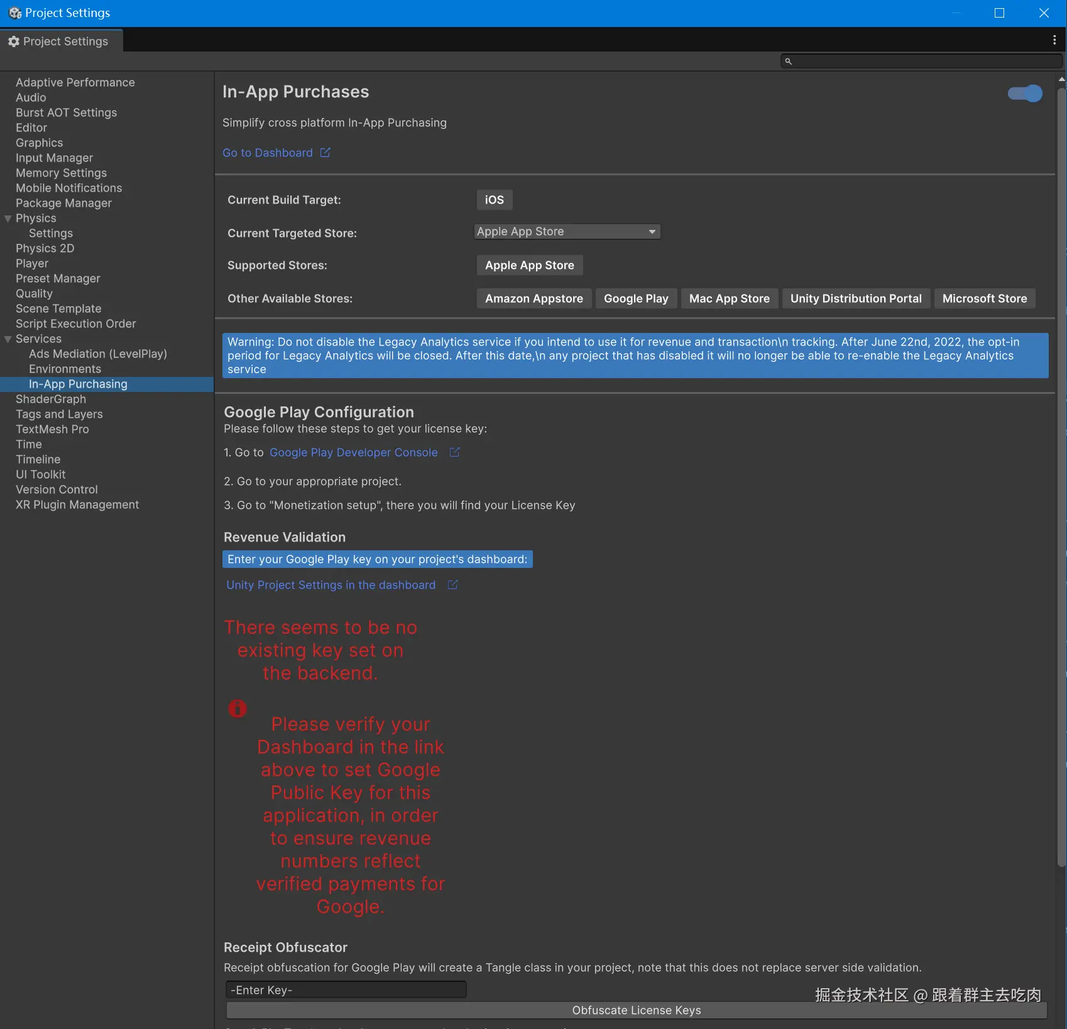Screen dimensions: 1067x1029
Task: Select UI Toolkit in the sidebar
Action: [x=41, y=474]
